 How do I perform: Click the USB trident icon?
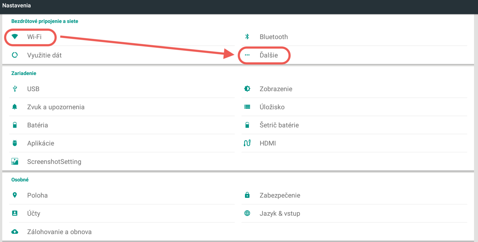click(x=15, y=89)
